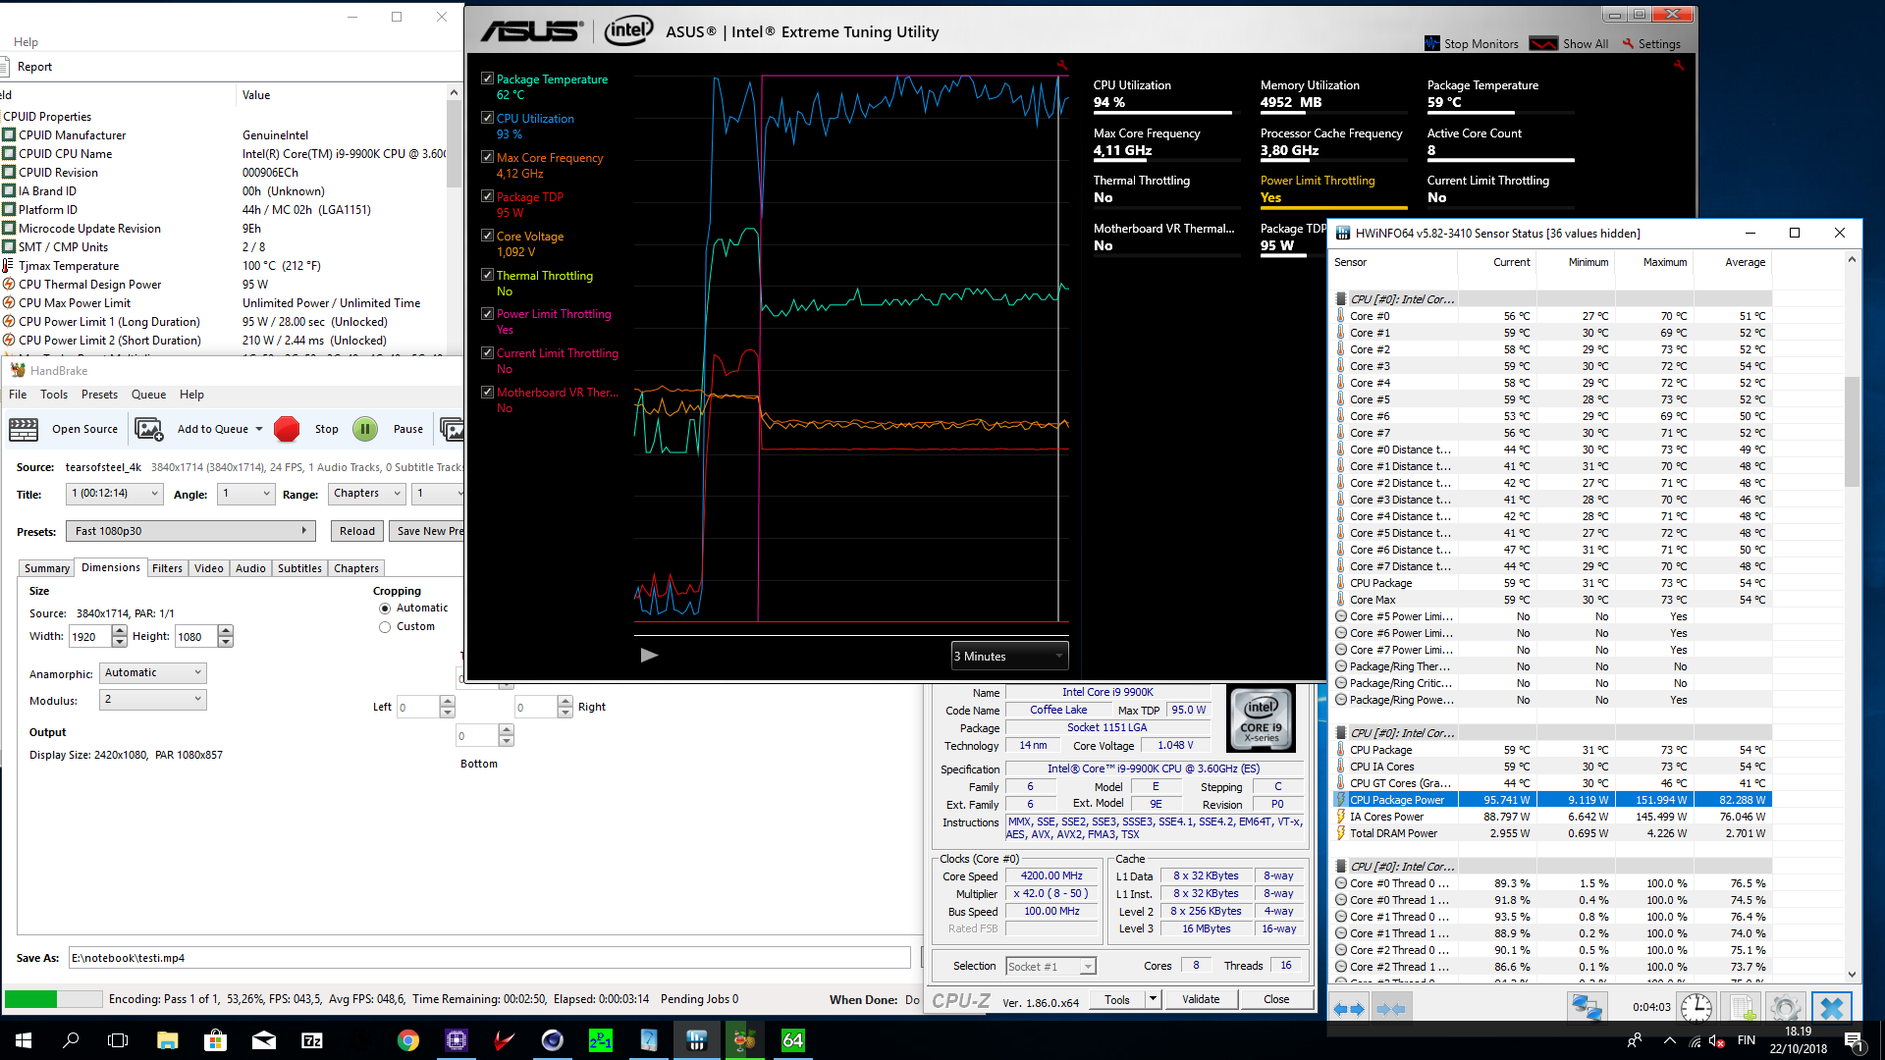Toggle Package TDP graph checkbox
Image resolution: width=1885 pixels, height=1060 pixels.
click(x=487, y=196)
